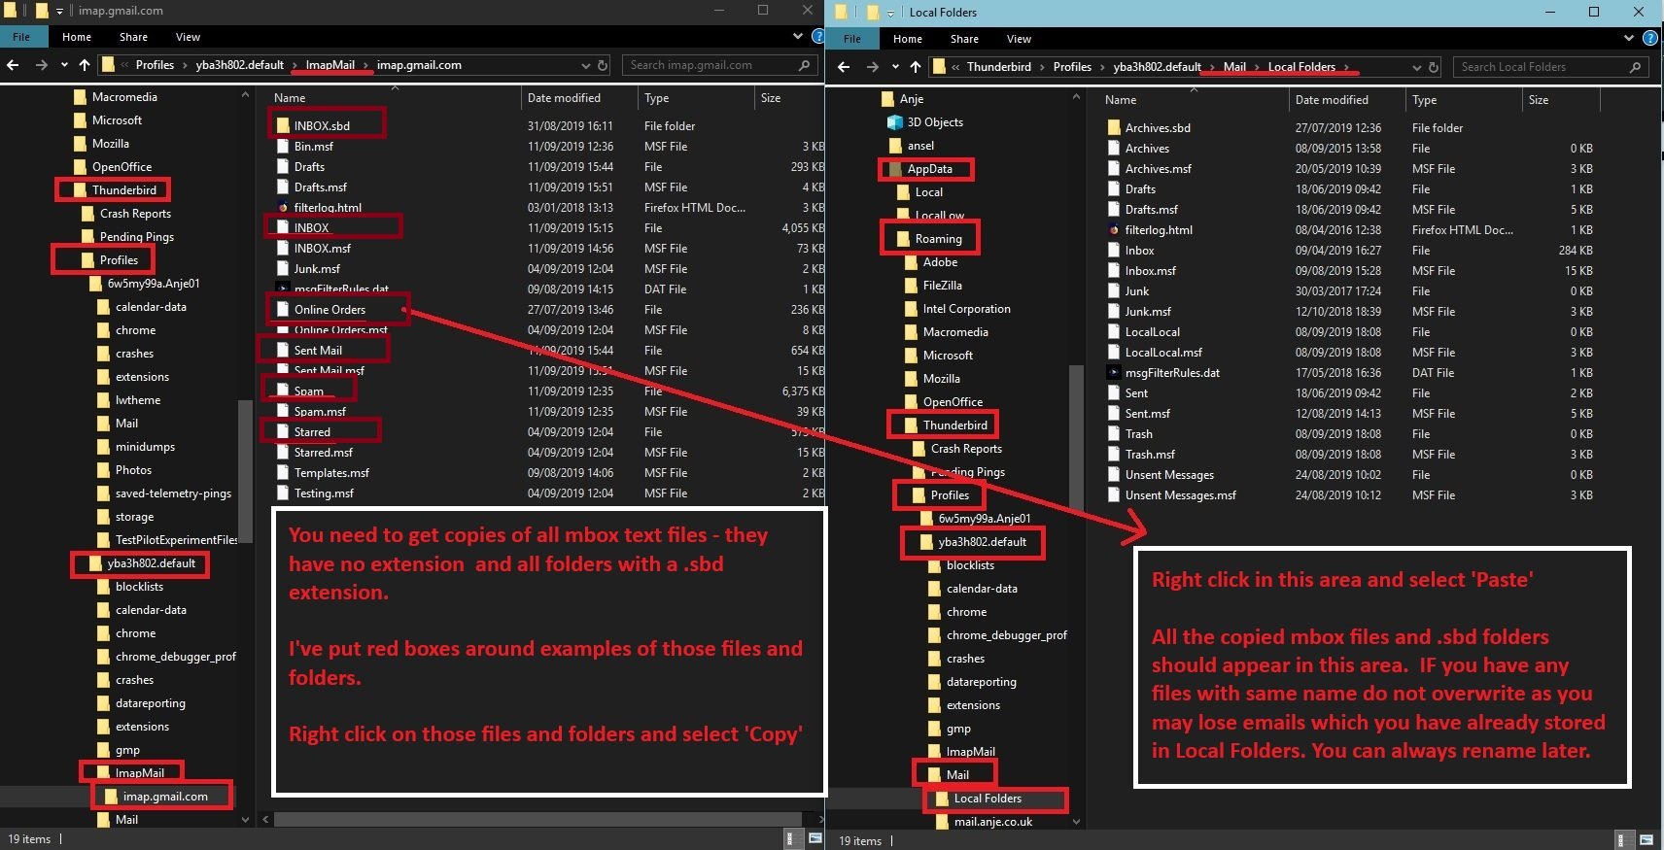Image resolution: width=1664 pixels, height=850 pixels.
Task: Select Intel Corporation in the Local Folders tree
Action: [x=966, y=309]
